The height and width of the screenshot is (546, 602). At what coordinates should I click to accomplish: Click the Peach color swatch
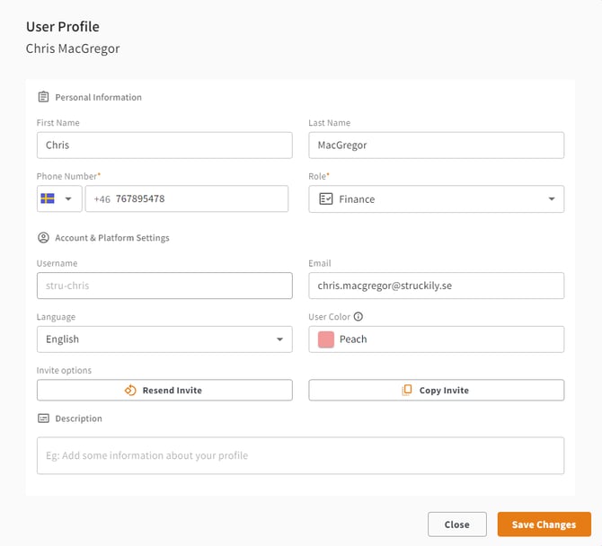pos(326,339)
